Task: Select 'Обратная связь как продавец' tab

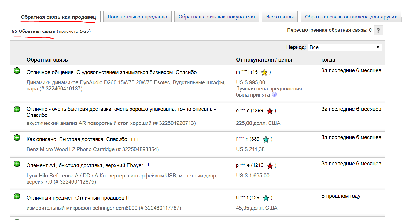Action: [x=58, y=17]
